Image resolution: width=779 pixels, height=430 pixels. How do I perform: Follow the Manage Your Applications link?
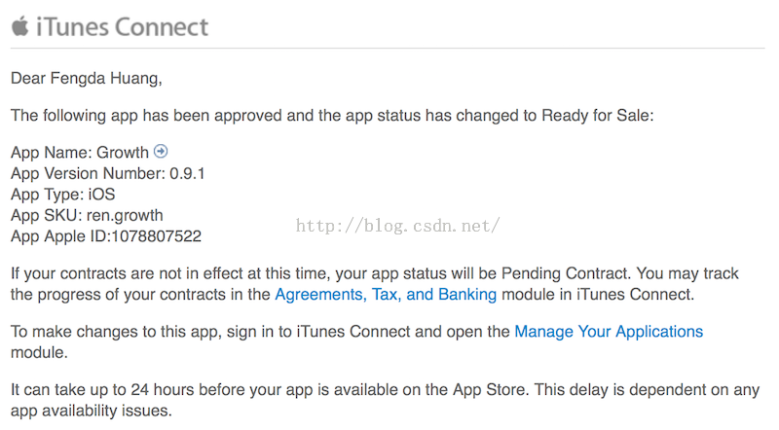pos(609,332)
